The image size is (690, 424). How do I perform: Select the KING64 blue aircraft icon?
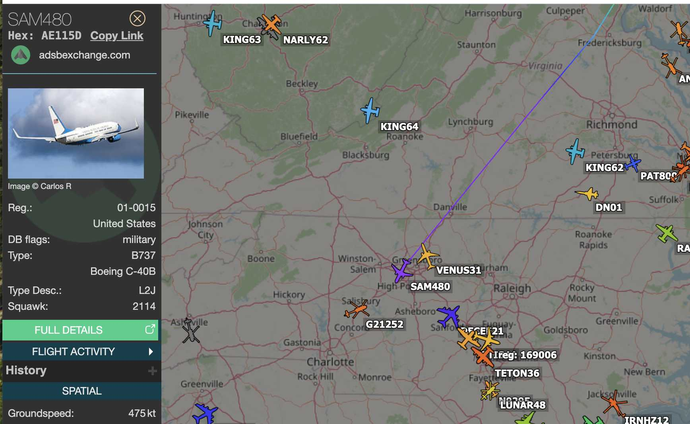pos(370,110)
